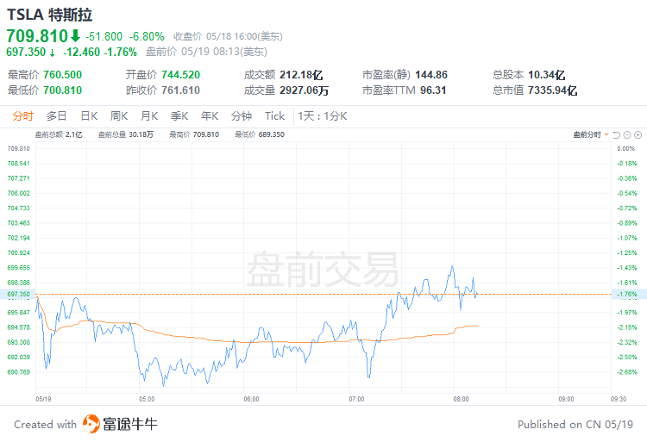
Task: Switch to the 日K chart tab
Action: tap(89, 116)
